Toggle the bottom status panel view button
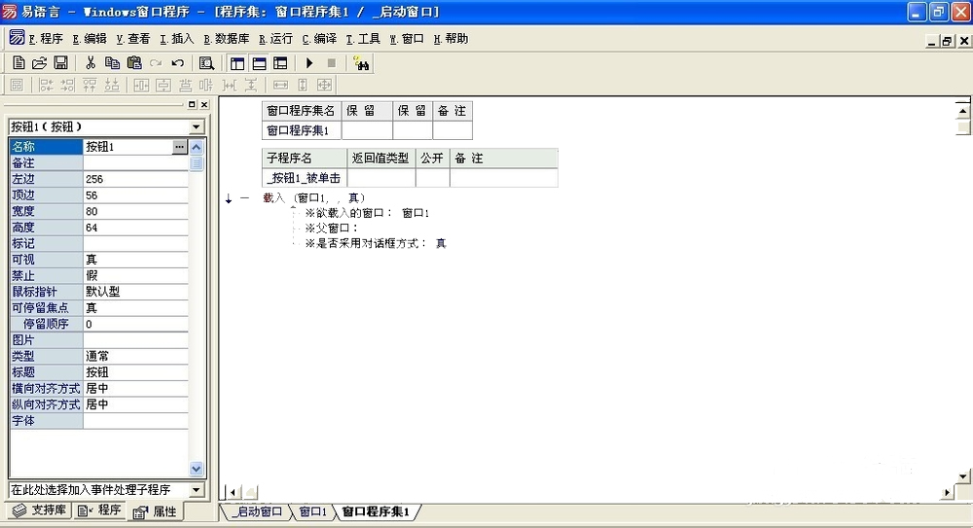Viewport: 973px width, 528px height. point(259,62)
